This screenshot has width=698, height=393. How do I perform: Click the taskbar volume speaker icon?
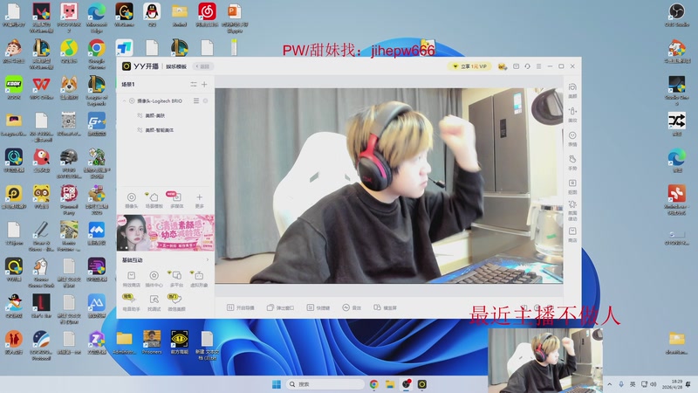[x=654, y=384]
